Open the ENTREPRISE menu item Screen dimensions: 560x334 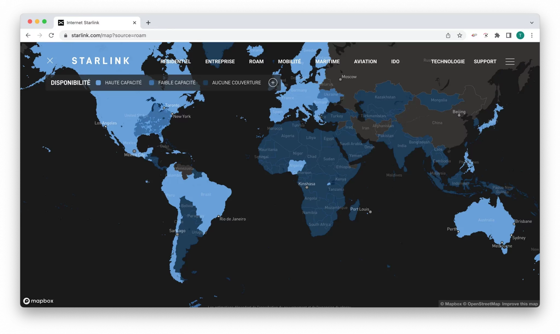220,61
